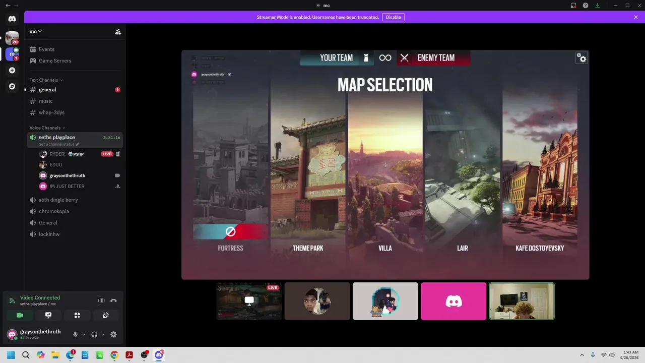Show hidden system tray icons chevron
The image size is (645, 363).
582,355
